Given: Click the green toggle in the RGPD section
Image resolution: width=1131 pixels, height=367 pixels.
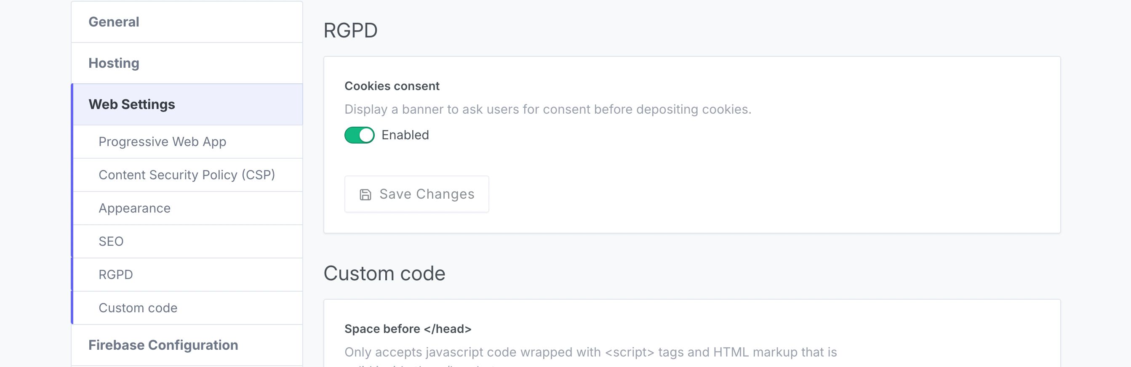Looking at the screenshot, I should [359, 135].
